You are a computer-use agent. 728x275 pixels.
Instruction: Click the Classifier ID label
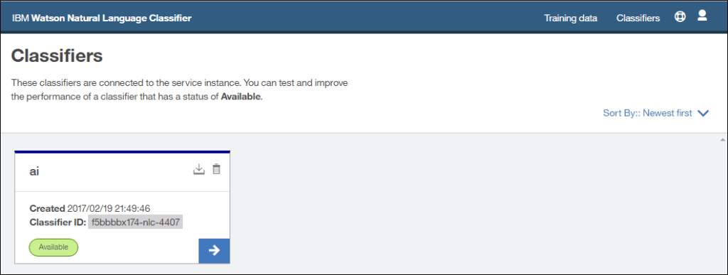[x=58, y=222]
